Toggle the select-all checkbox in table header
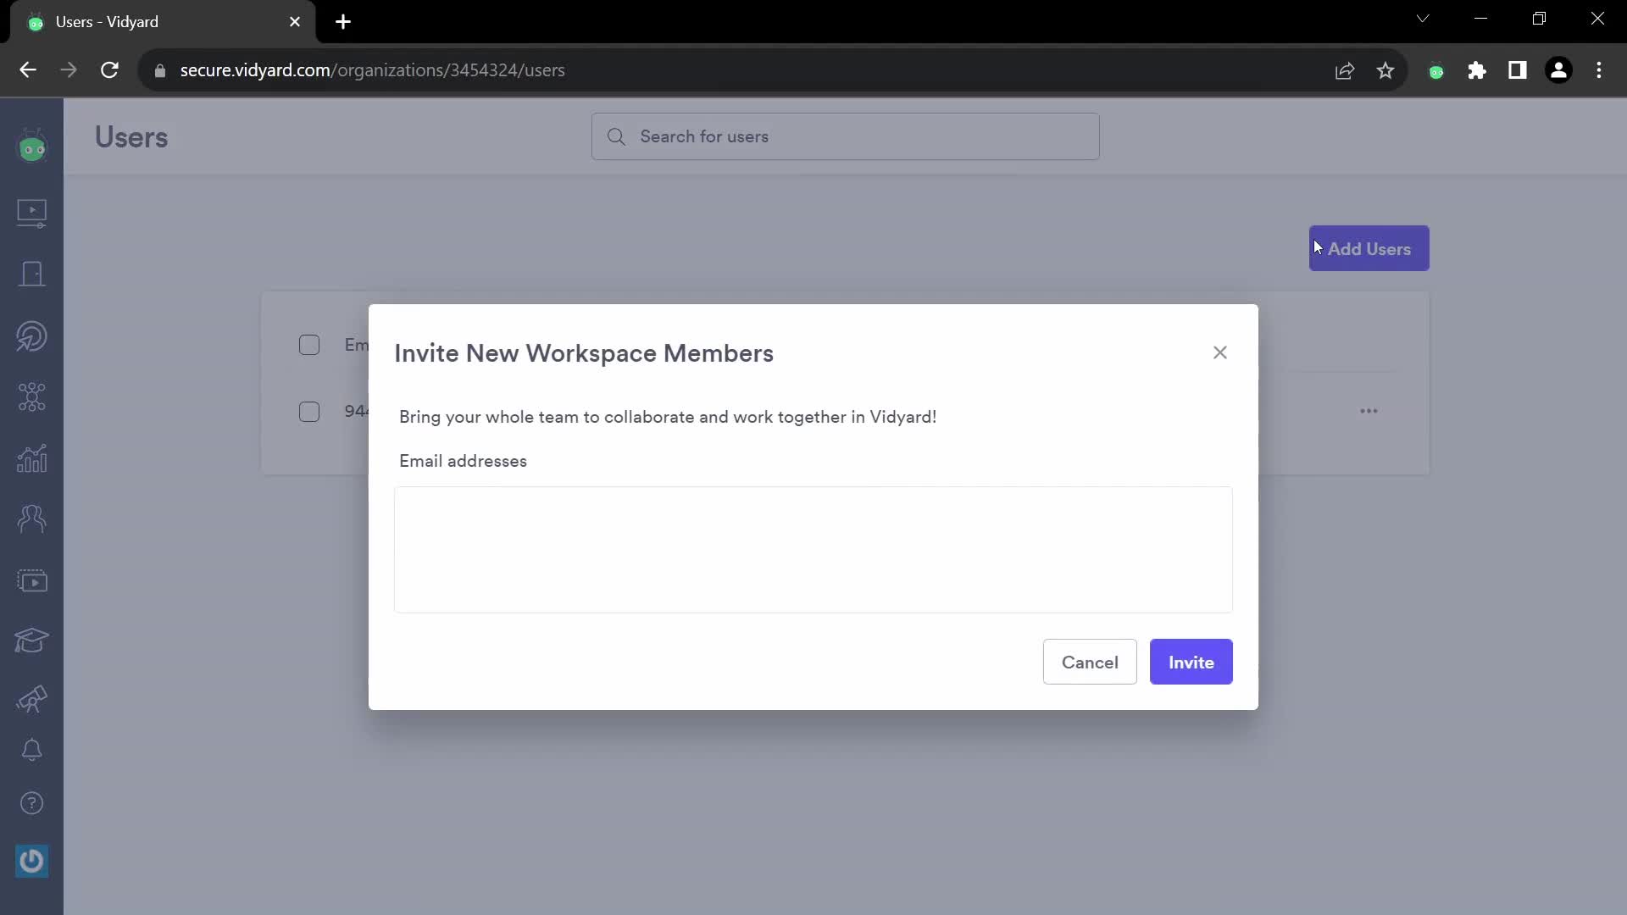 coord(309,345)
